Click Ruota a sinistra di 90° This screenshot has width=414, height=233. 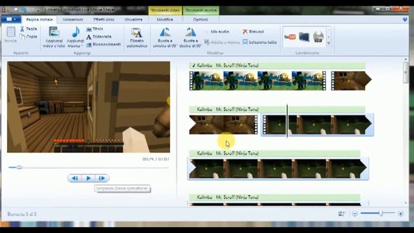pos(165,38)
